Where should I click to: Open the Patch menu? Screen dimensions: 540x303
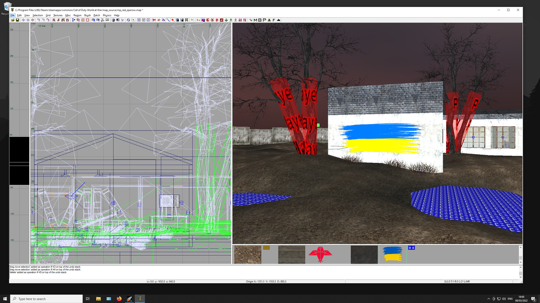(97, 15)
